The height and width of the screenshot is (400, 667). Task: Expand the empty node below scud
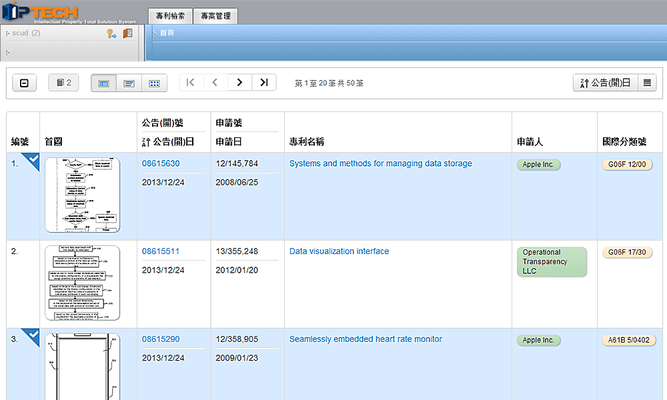7,52
